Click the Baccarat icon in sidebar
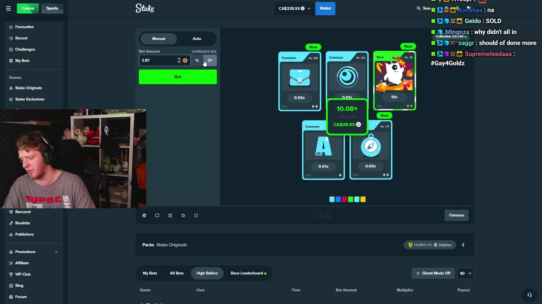Image resolution: width=542 pixels, height=304 pixels. (x=11, y=212)
